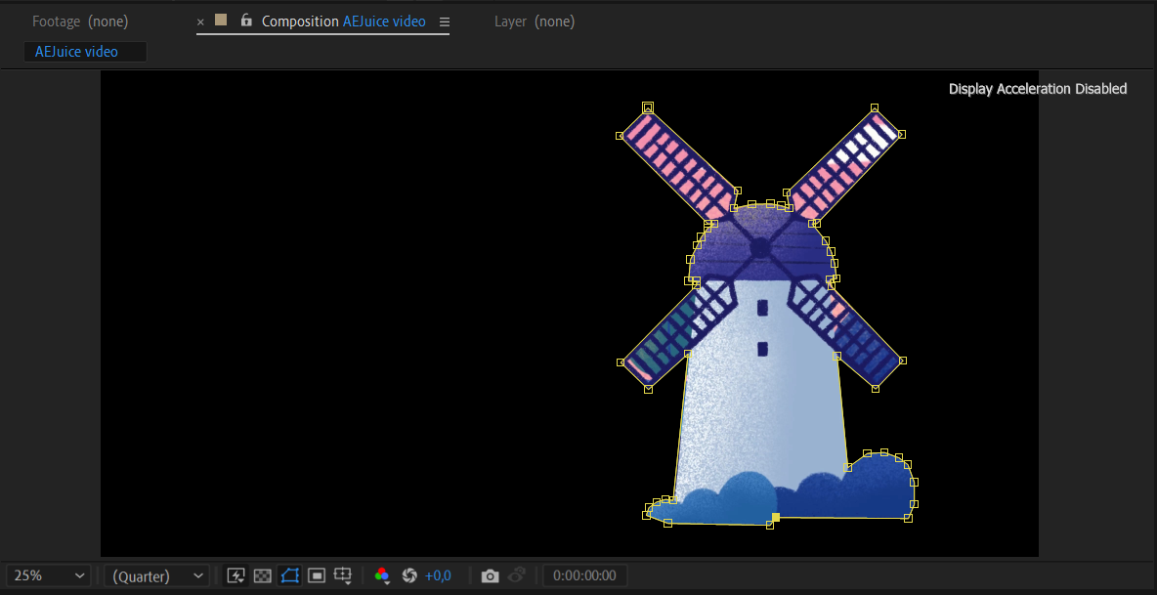Toggle the composition viewer lock icon
The width and height of the screenshot is (1157, 595).
coord(246,21)
